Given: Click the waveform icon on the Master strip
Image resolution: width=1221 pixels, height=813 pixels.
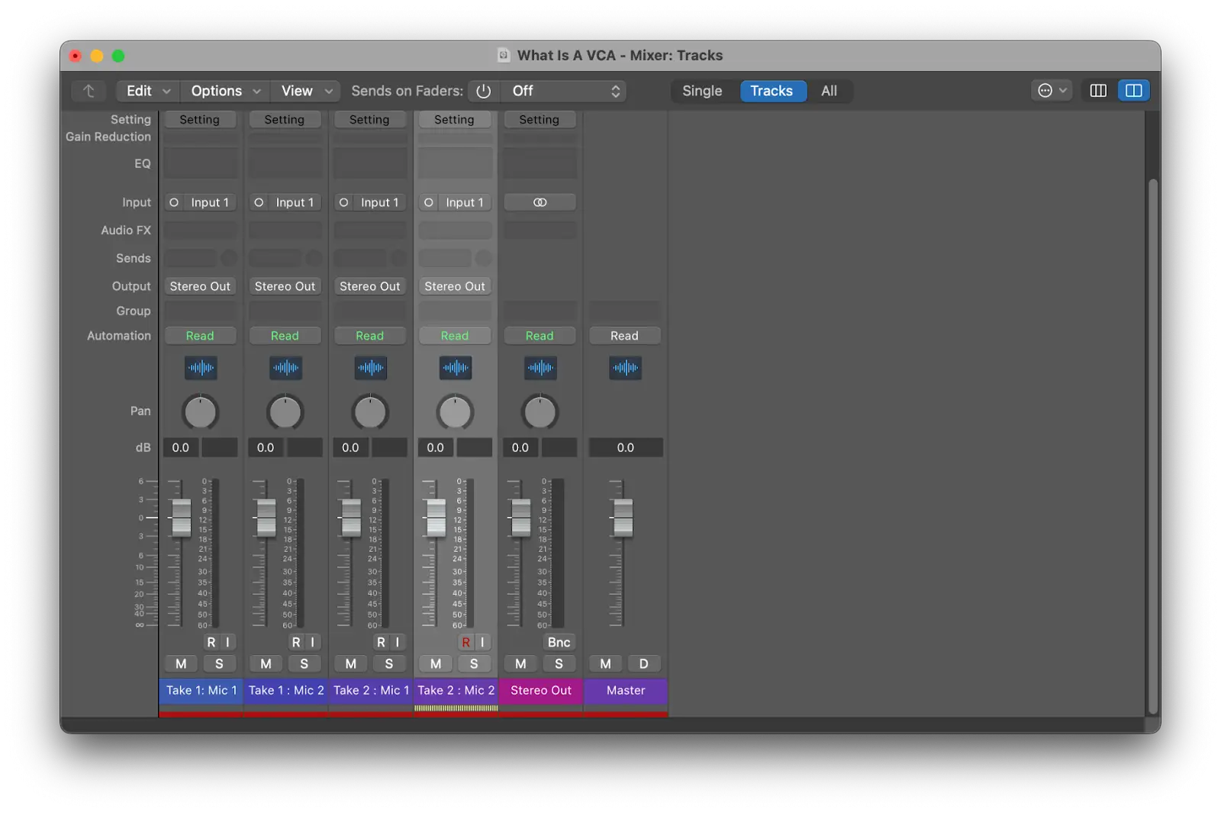Looking at the screenshot, I should click(625, 368).
